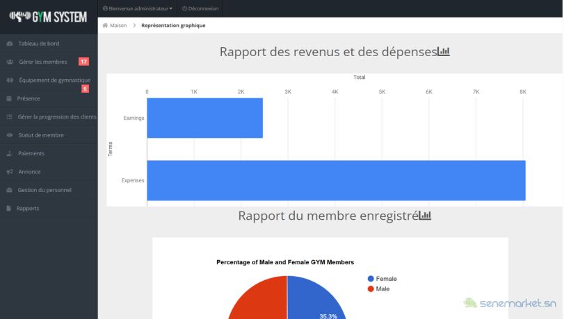Image resolution: width=564 pixels, height=319 pixels.
Task: Click the Équipement de gymnastique dumbbell icon
Action: point(10,80)
